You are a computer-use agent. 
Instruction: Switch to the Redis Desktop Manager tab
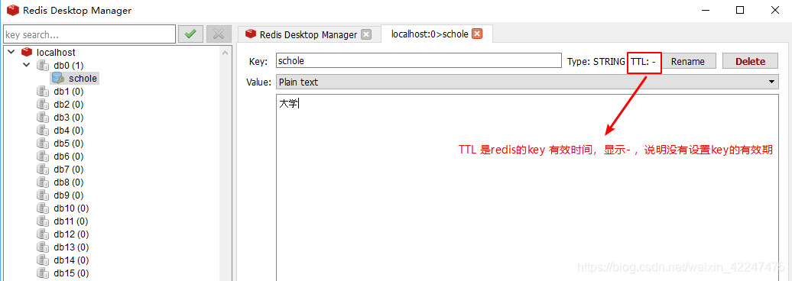click(308, 34)
